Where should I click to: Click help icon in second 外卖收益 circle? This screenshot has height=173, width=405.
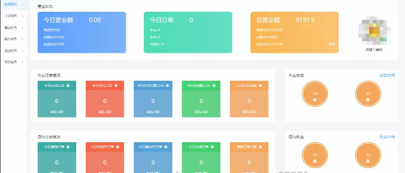(368, 100)
